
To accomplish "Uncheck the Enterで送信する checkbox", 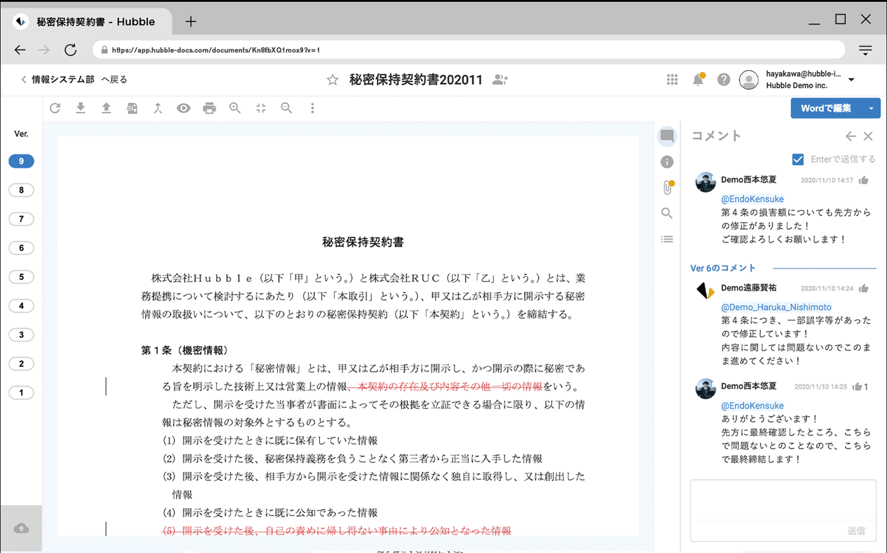I will coord(798,159).
